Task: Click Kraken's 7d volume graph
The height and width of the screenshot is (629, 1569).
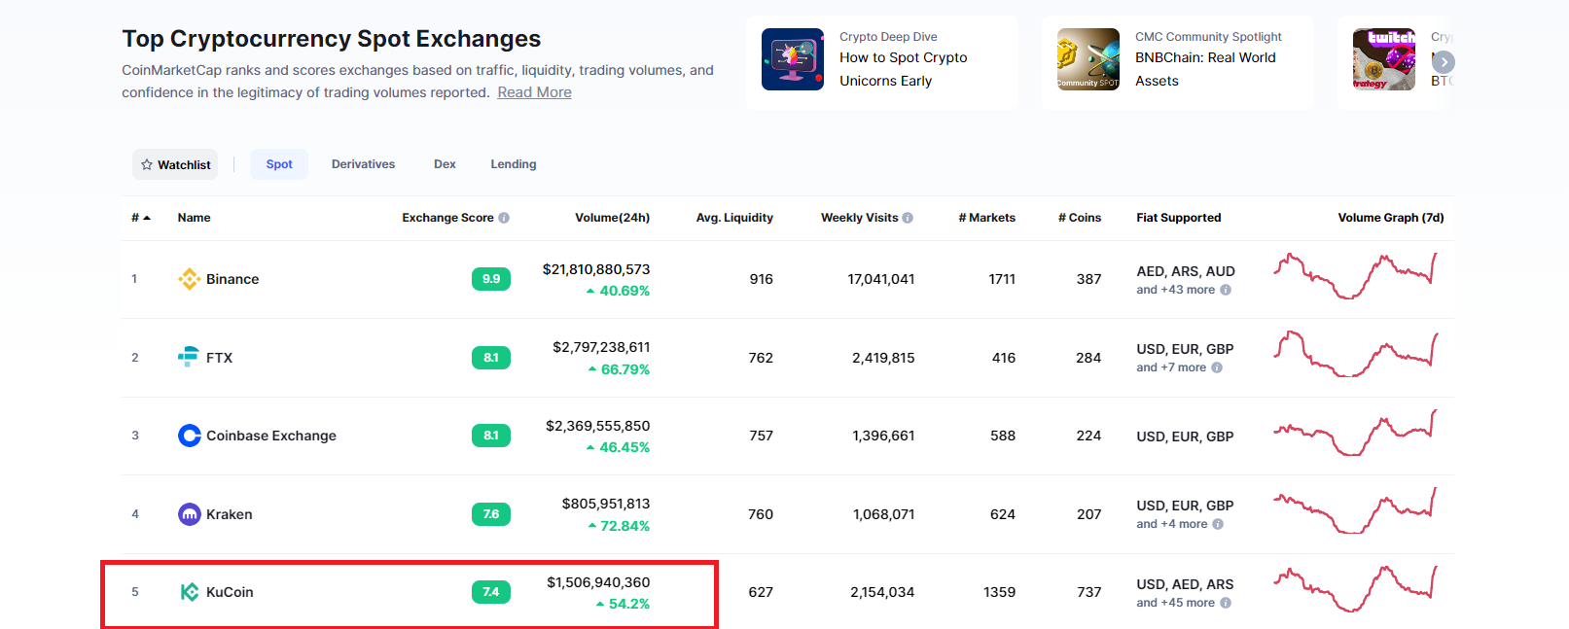Action: 1355,510
